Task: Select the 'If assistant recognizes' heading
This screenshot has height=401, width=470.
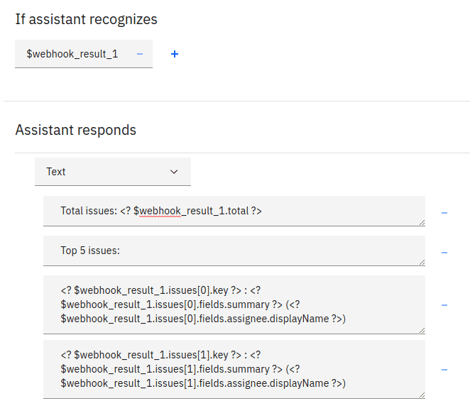Action: click(87, 19)
